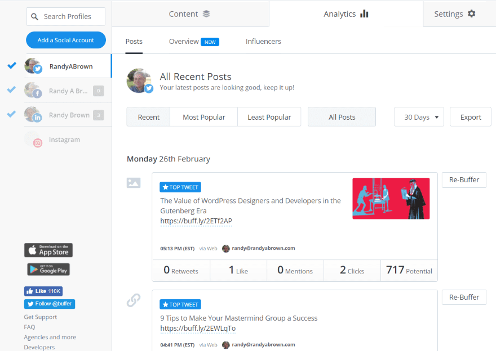Click the Instagram profile icon in sidebar
Image resolution: width=496 pixels, height=351 pixels.
point(34,139)
